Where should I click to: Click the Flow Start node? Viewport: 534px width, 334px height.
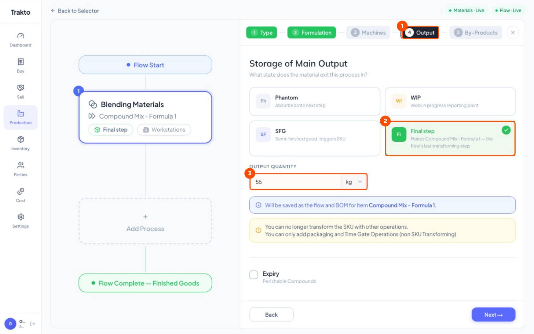(145, 65)
